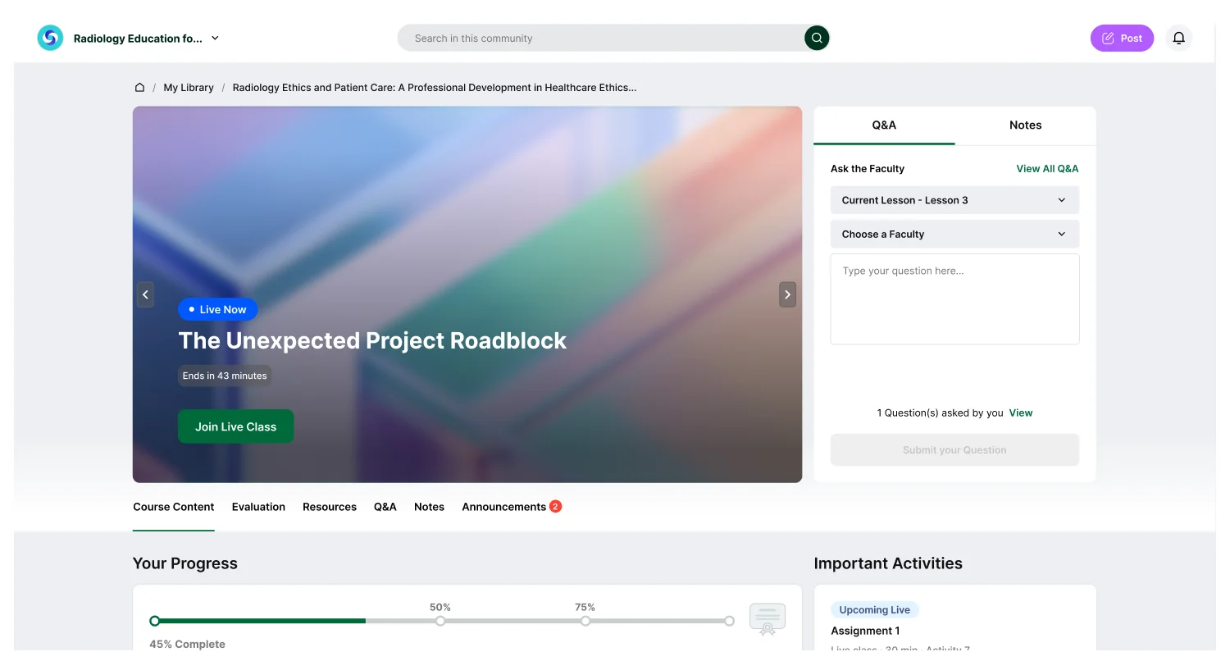Click the home icon in the breadcrumb
This screenshot has width=1230, height=652.
click(139, 87)
